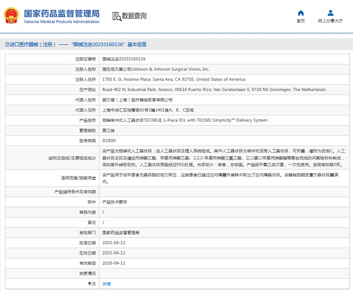The image size is (353, 293).
Task: Click the national emblem logo
Action: [x=11, y=16]
